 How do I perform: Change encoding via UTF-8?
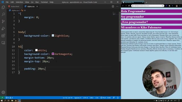pyautogui.click(x=85, y=98)
